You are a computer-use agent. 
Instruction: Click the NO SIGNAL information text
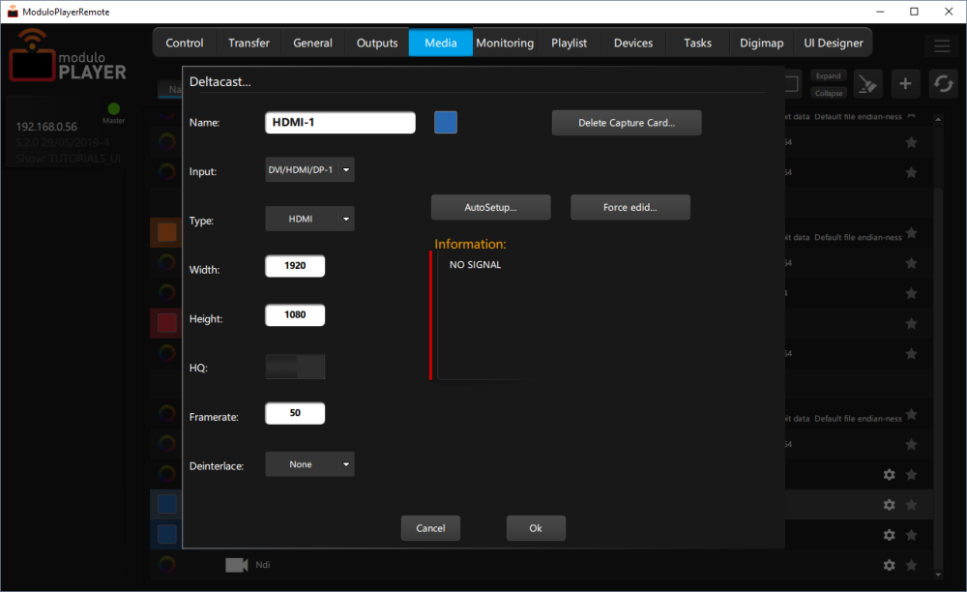tap(476, 264)
